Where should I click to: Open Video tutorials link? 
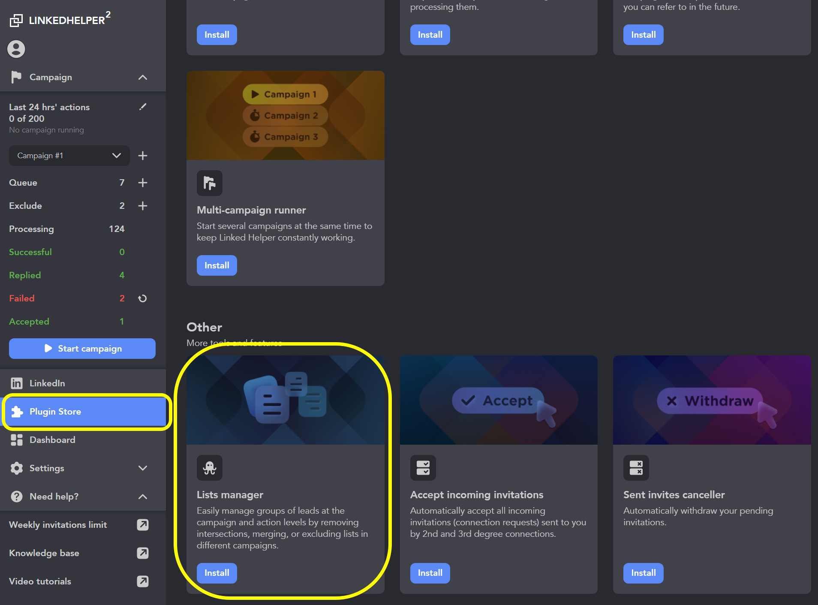[x=40, y=581]
